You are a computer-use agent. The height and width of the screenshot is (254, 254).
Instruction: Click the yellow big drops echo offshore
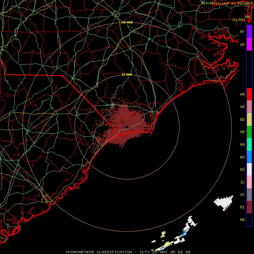click(x=164, y=235)
